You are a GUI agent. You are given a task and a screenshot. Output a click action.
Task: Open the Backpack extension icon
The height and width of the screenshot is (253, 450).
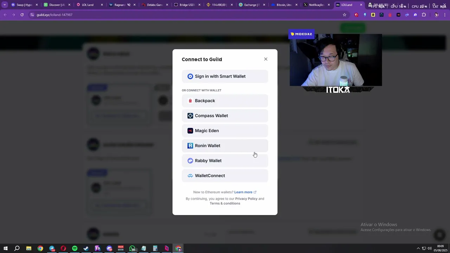click(390, 15)
